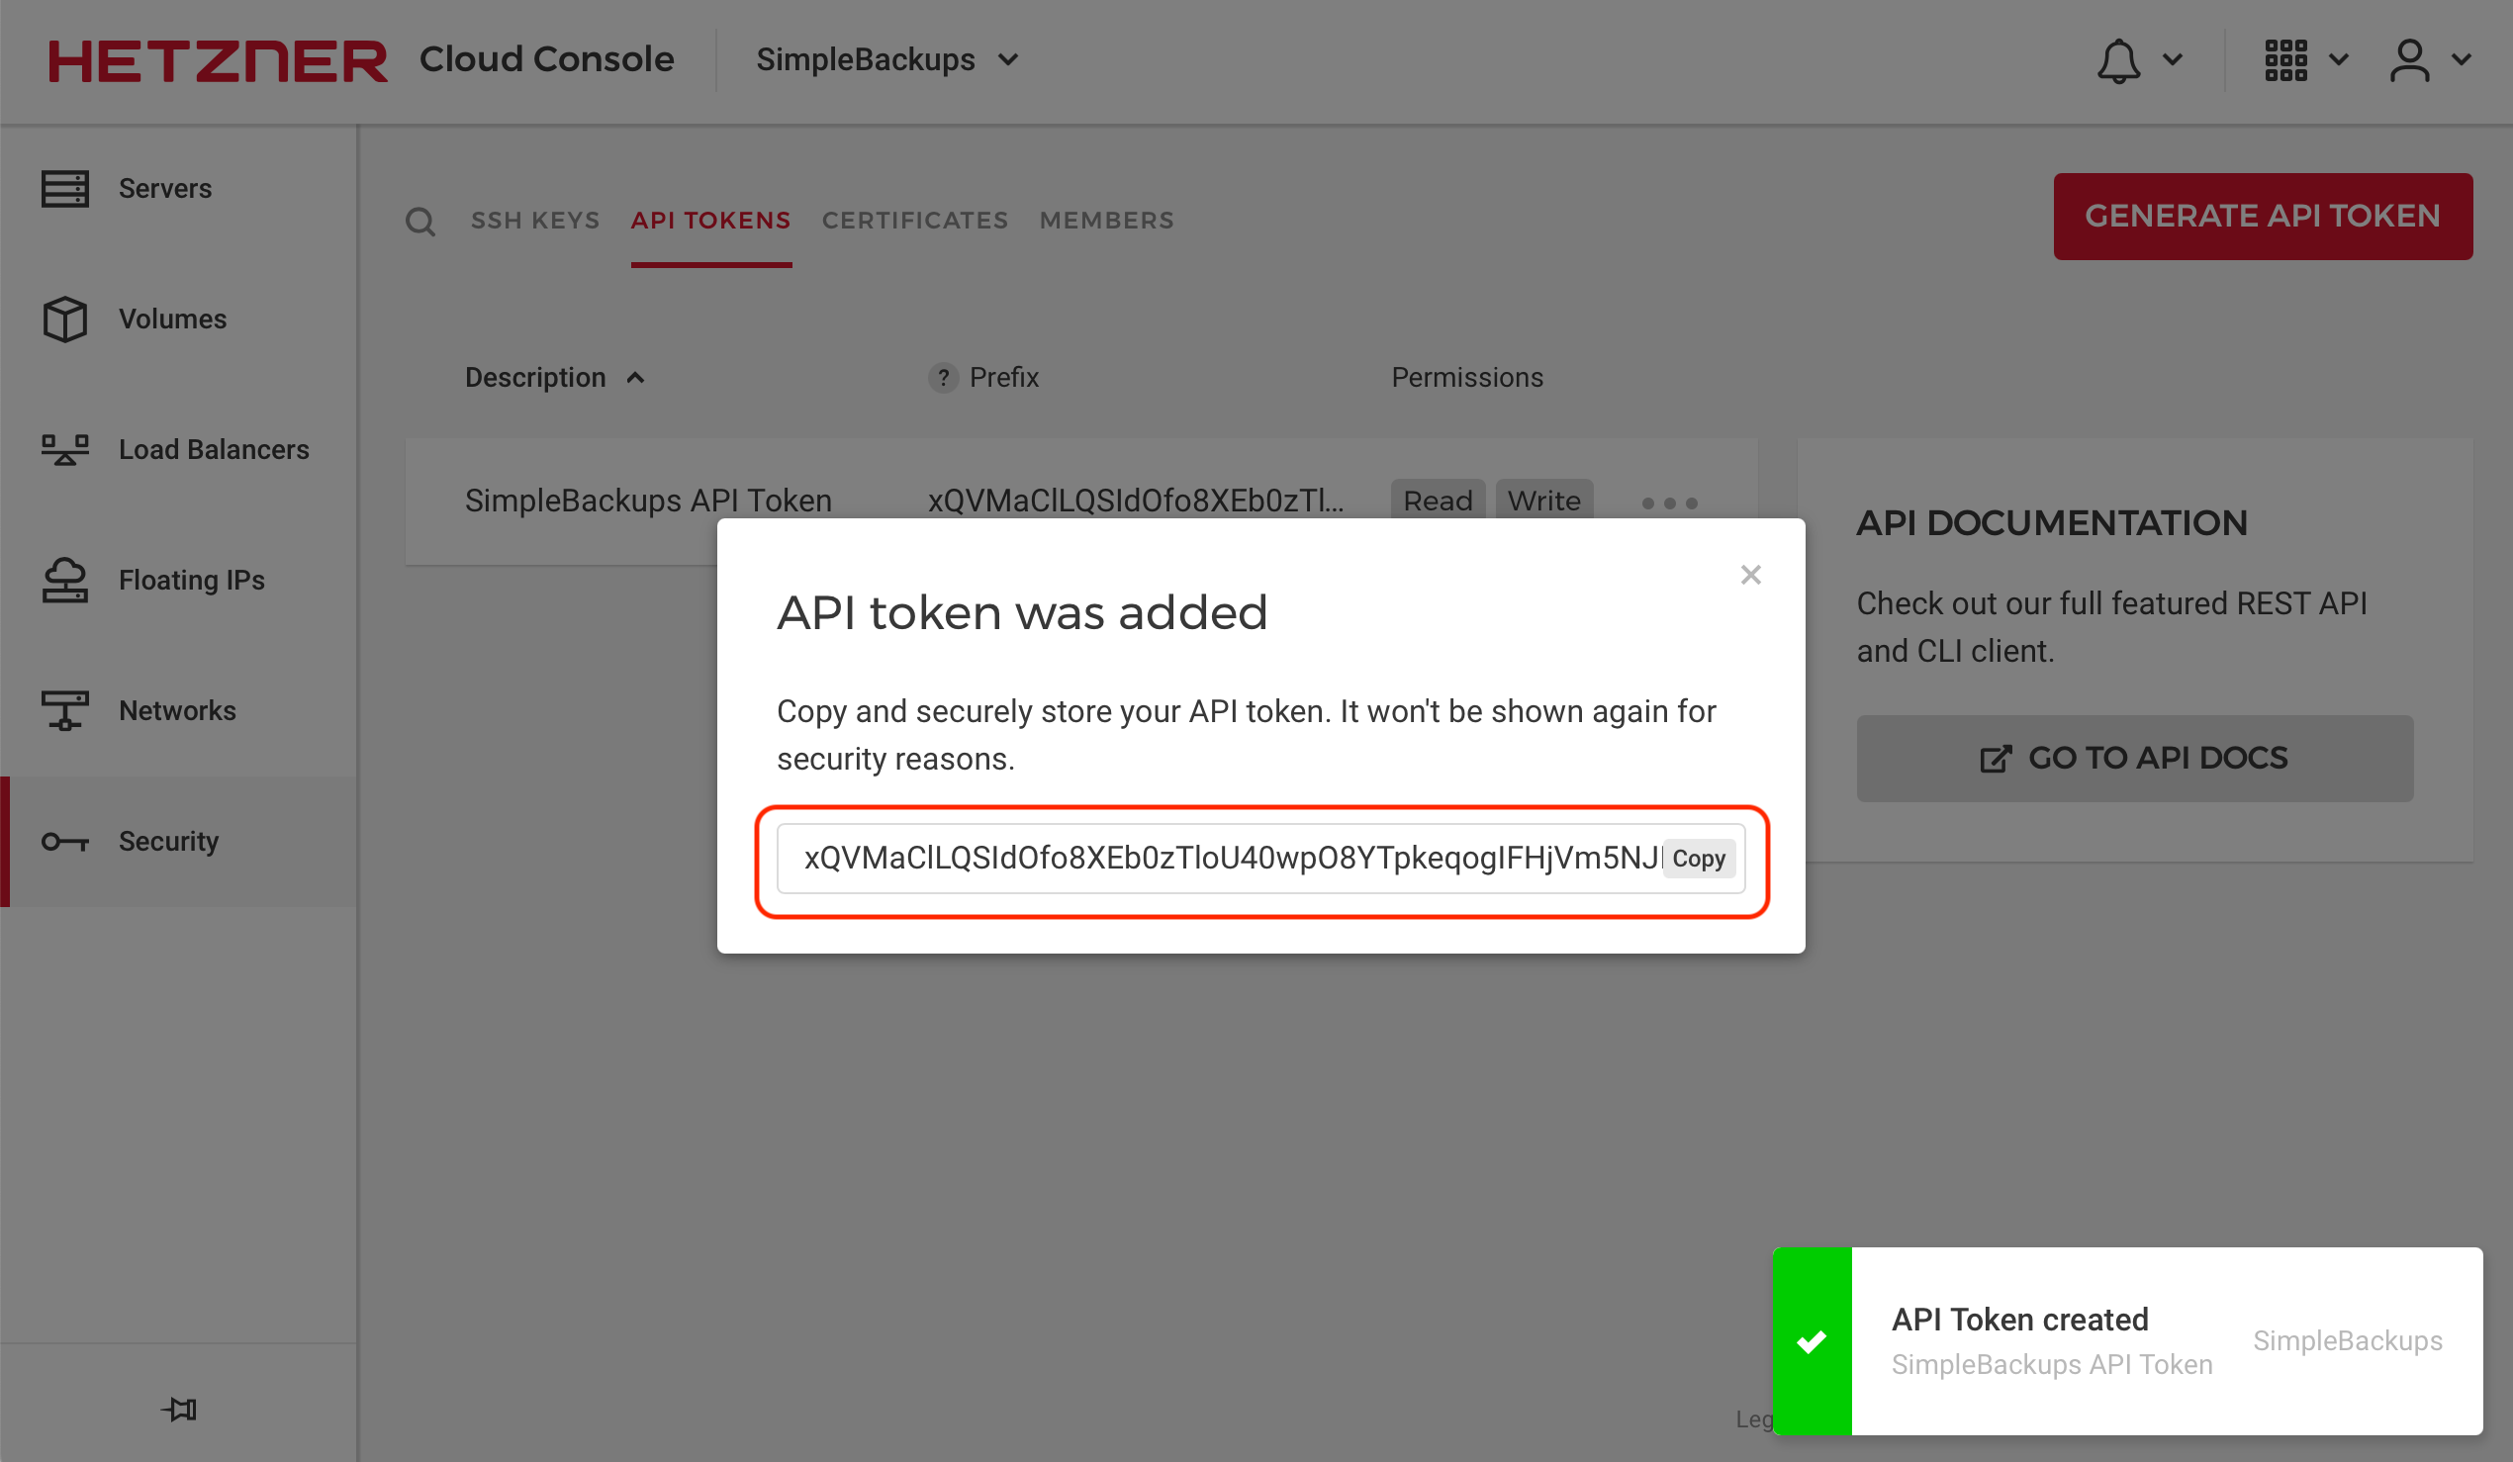Switch to the SSH Keys tab
The width and height of the screenshot is (2513, 1462).
[x=535, y=220]
